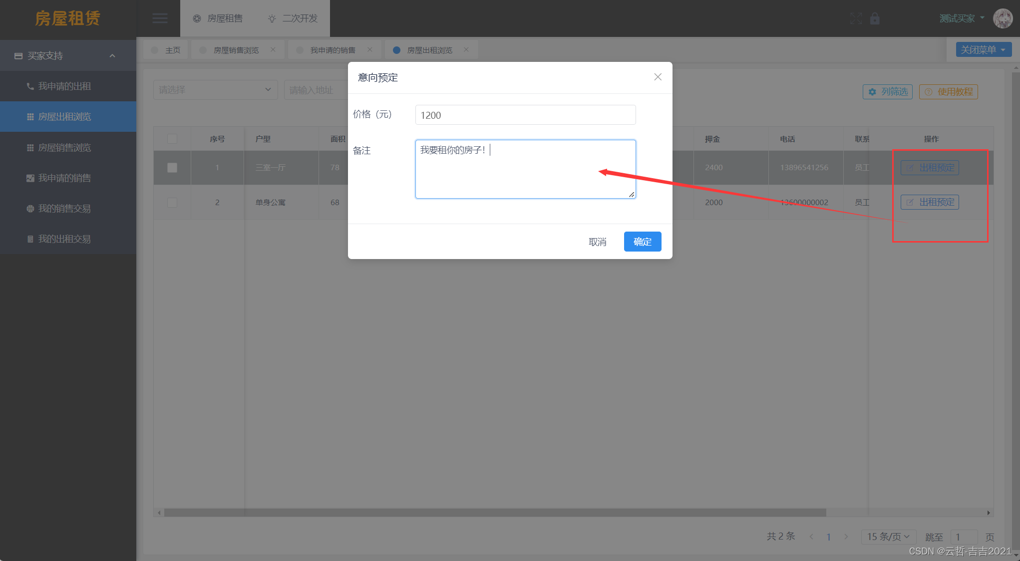Click the 取消 cancel button
The height and width of the screenshot is (561, 1020).
[597, 242]
